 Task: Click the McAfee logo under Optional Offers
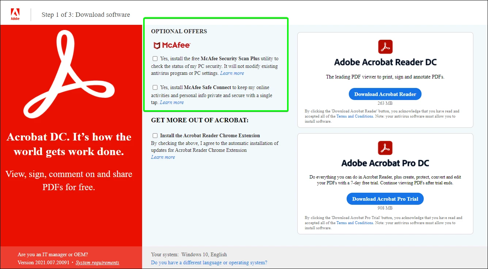click(x=172, y=45)
